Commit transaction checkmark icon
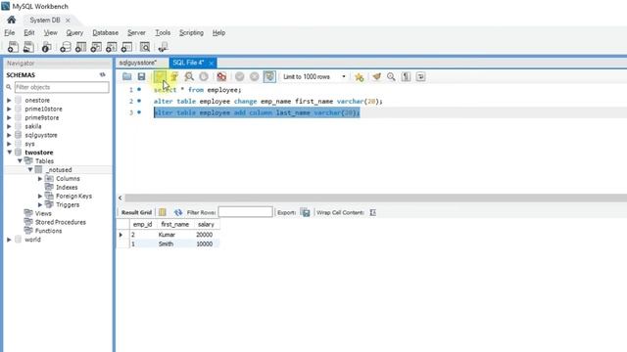The height and width of the screenshot is (352, 627). pos(239,76)
